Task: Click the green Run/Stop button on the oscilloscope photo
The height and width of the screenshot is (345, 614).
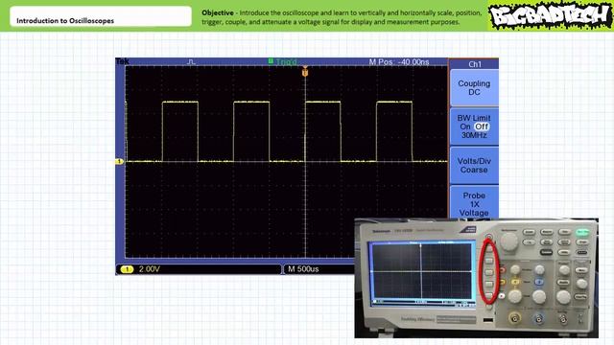Action: 582,232
